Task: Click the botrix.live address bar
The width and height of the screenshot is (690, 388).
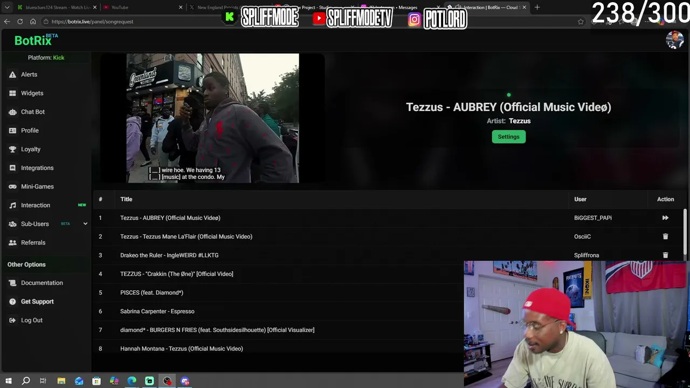Action: (x=307, y=22)
